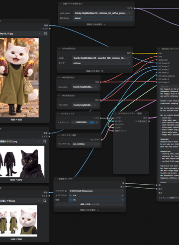This screenshot has width=179, height=245.
Task: Collapse the upper VAEを読み込む node
Action: [59, 78]
